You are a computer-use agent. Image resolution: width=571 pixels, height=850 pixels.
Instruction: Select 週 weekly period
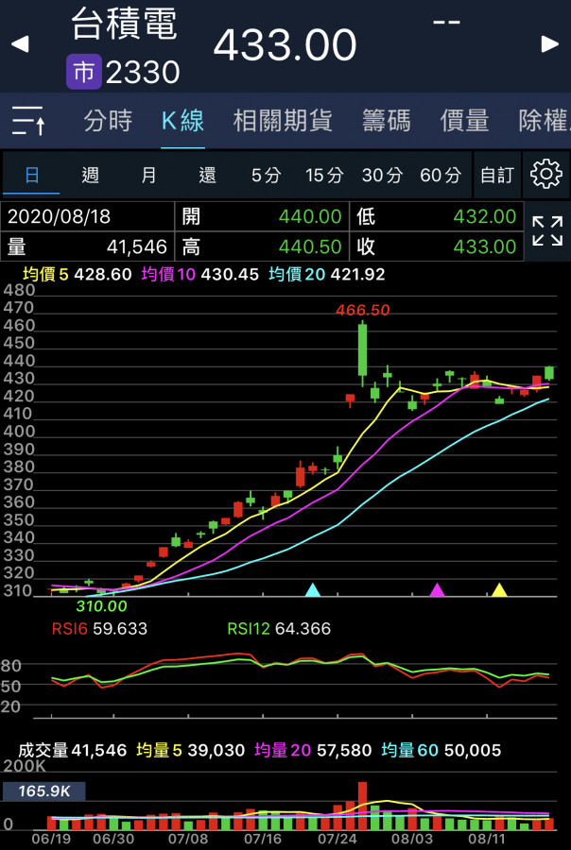click(x=91, y=175)
